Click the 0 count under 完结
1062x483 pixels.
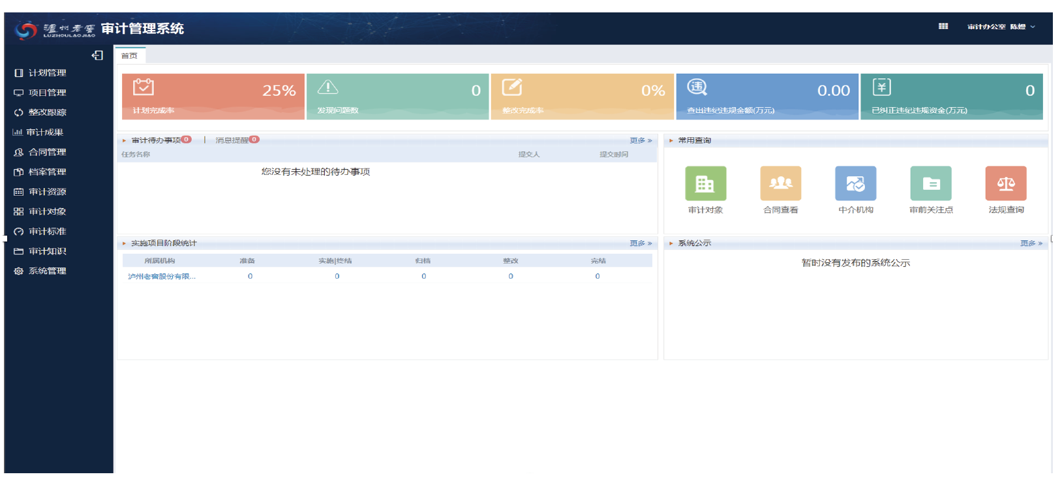(x=598, y=277)
